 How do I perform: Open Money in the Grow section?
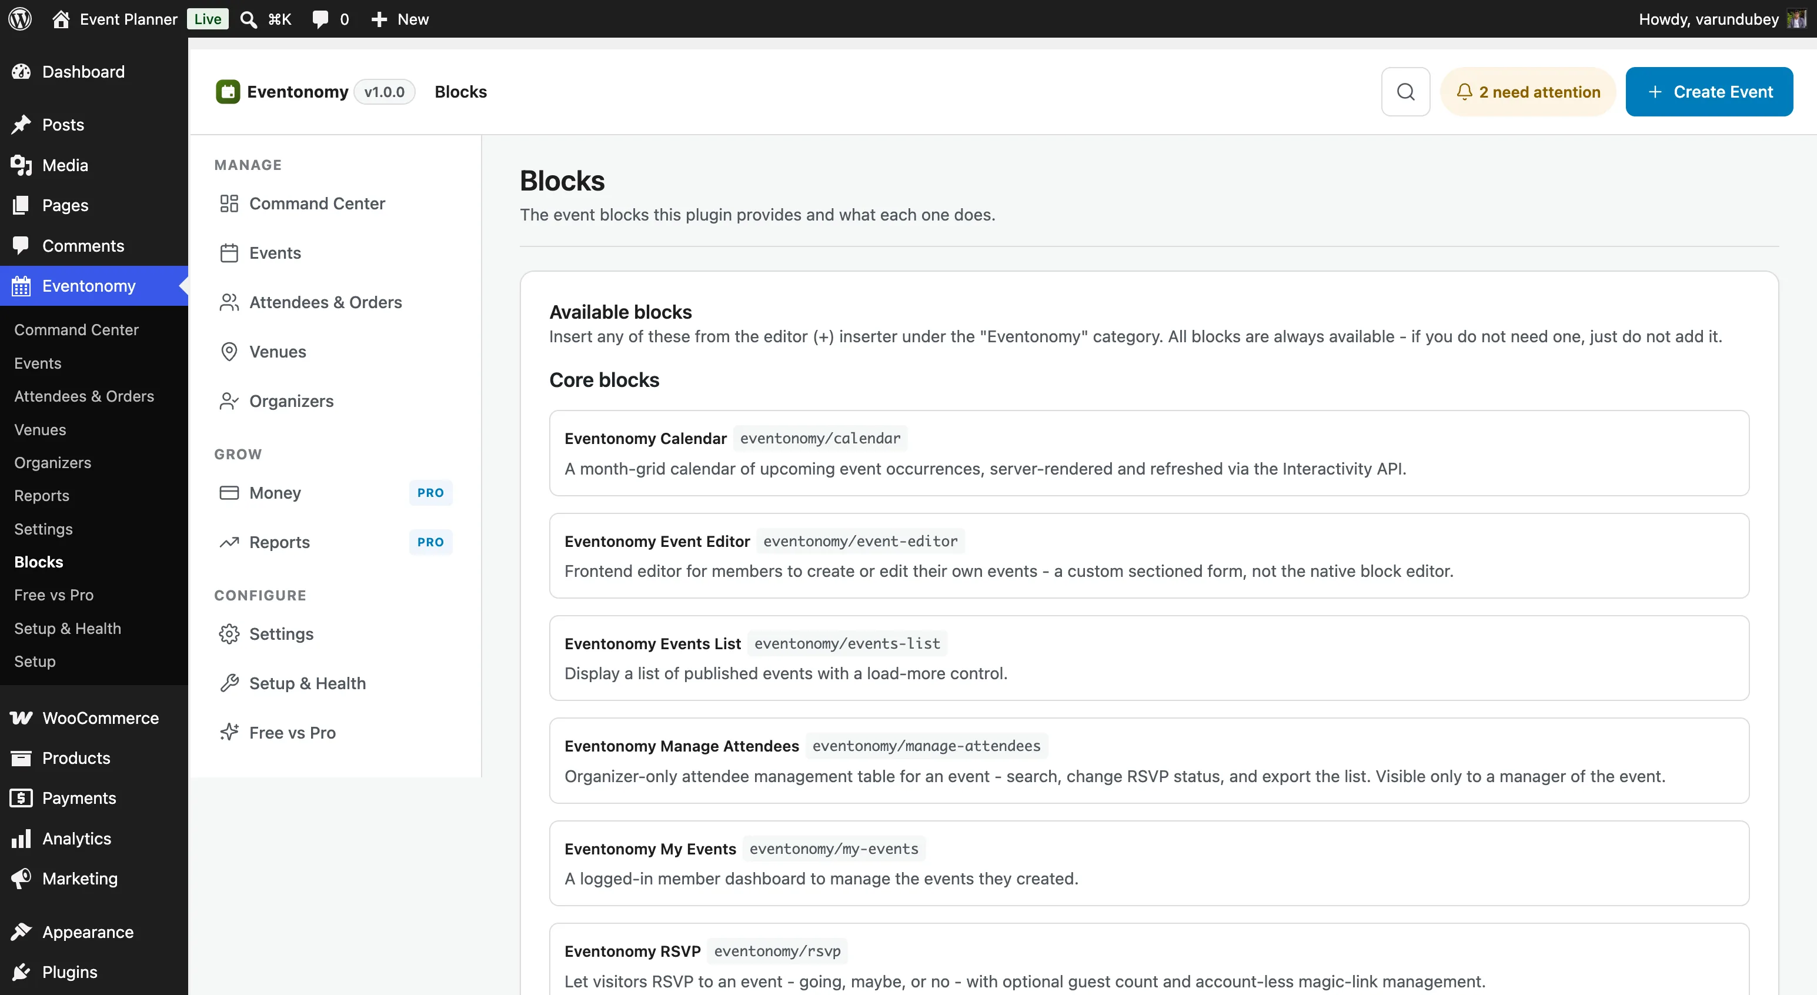(x=335, y=493)
